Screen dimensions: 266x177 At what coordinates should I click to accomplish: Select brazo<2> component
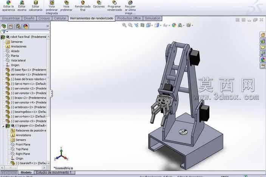tap(26, 98)
